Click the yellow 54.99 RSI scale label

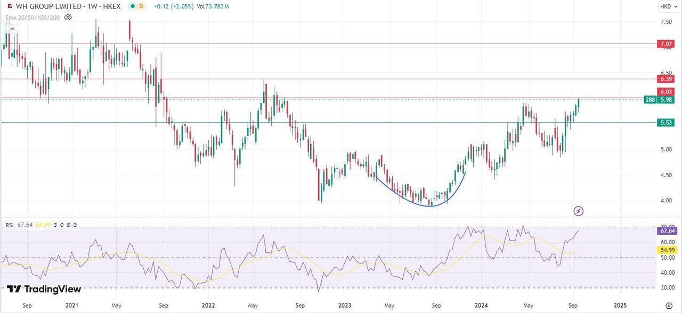pos(667,250)
